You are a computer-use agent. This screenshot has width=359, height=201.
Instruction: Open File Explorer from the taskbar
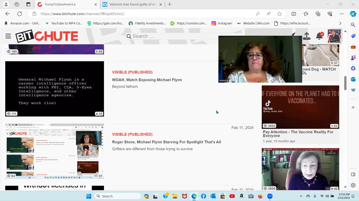175,196
